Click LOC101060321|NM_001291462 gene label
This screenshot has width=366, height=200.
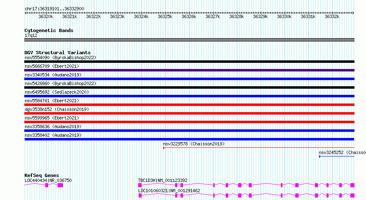click(x=169, y=191)
